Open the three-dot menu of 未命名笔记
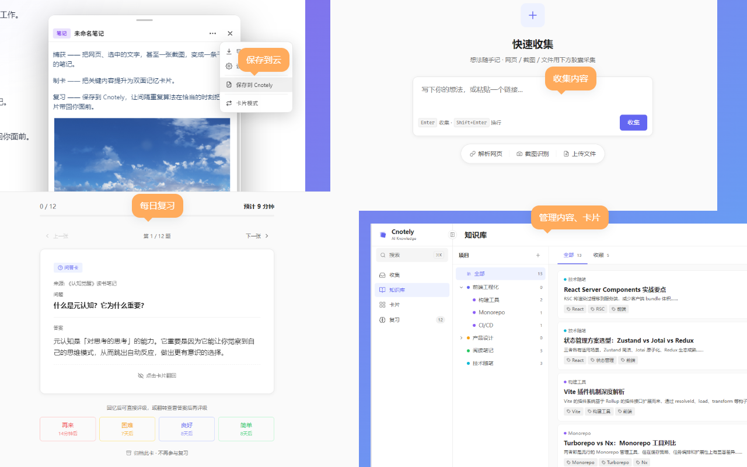The image size is (747, 467). [212, 33]
